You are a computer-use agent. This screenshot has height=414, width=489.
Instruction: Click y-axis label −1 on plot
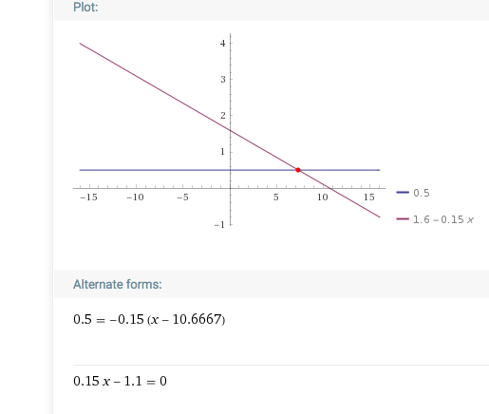(219, 225)
